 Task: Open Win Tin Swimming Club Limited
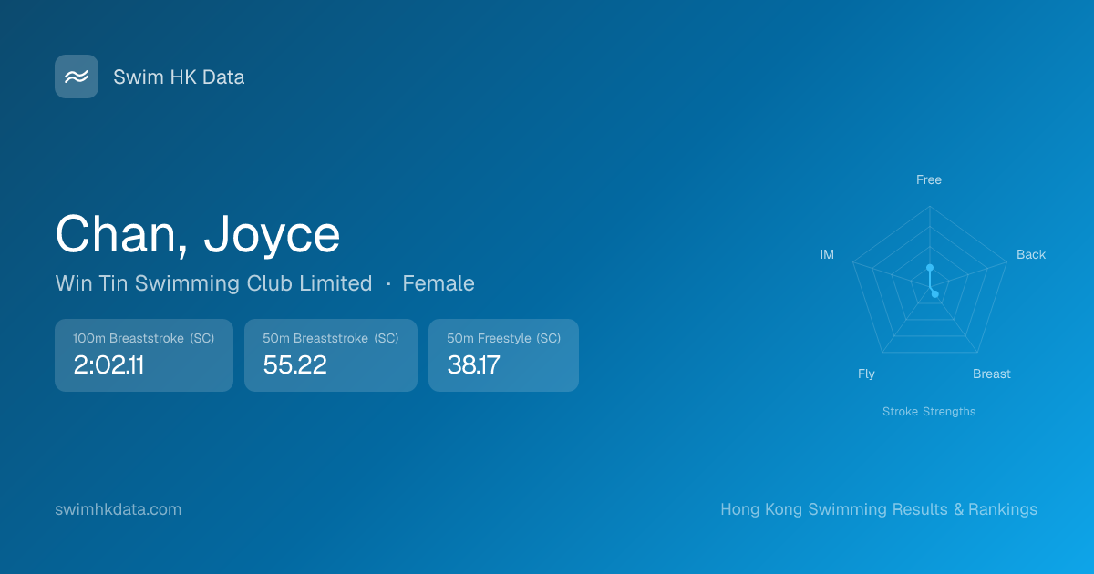(x=213, y=283)
